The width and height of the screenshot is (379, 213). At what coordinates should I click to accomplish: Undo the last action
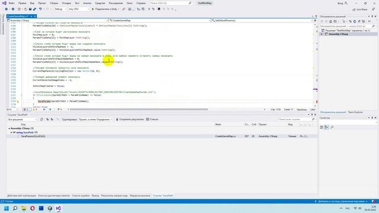pyautogui.click(x=40, y=9)
